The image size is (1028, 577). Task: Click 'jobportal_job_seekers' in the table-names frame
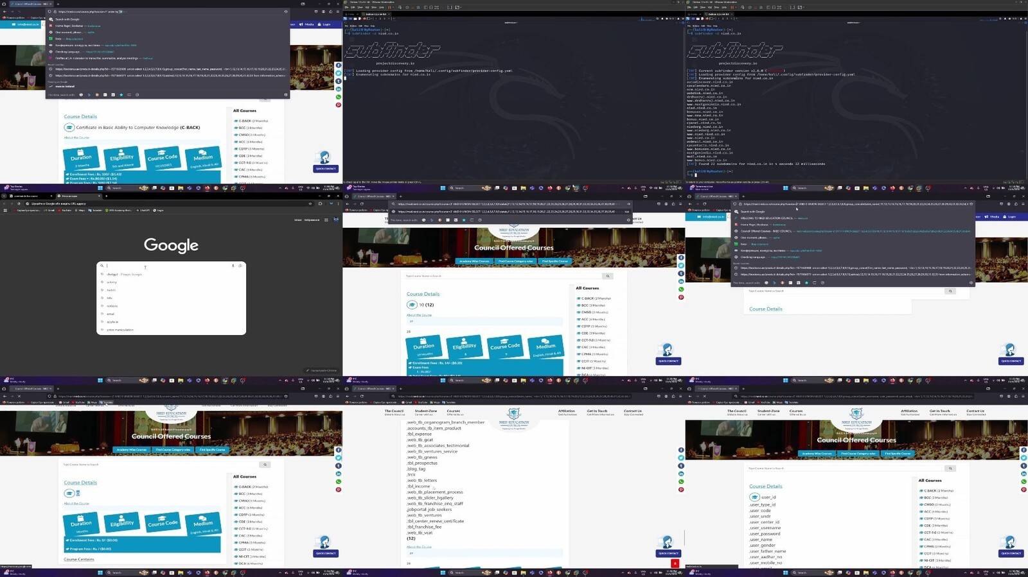tap(429, 510)
